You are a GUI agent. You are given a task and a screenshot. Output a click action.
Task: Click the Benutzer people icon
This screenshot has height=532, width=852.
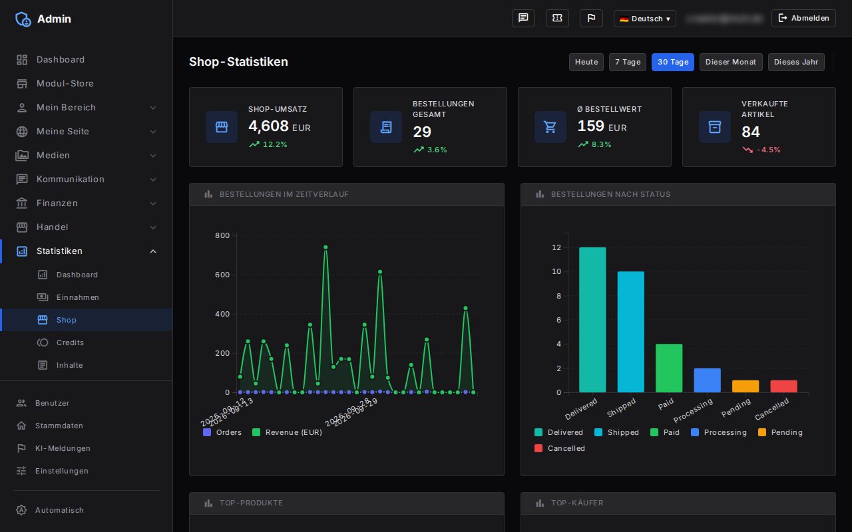click(x=21, y=403)
